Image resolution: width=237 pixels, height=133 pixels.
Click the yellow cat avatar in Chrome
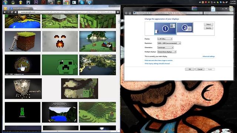(x=6, y=8)
